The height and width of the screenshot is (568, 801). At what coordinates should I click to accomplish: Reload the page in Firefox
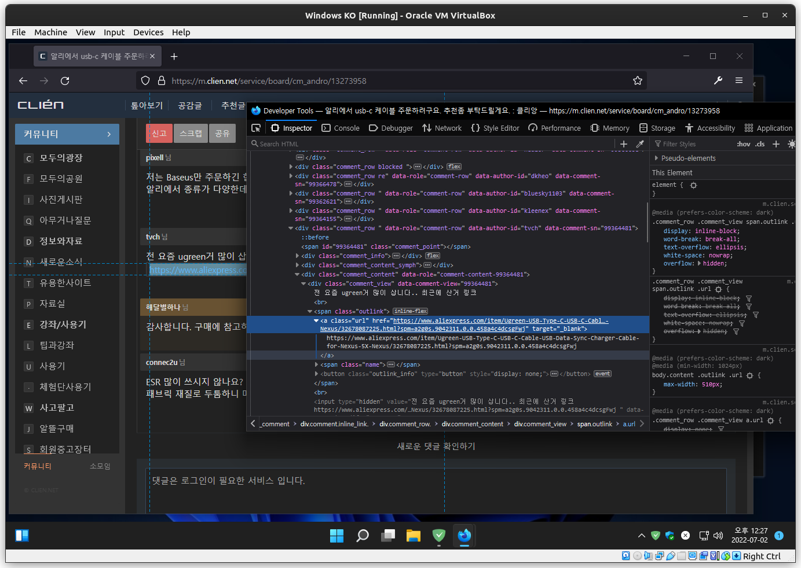click(65, 81)
